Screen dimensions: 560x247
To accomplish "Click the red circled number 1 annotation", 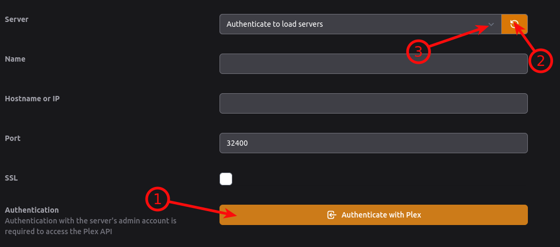I will pos(157,200).
